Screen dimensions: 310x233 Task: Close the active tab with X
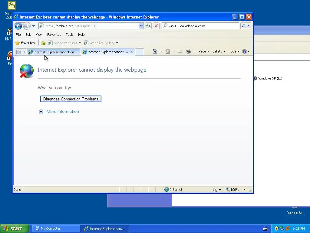[x=131, y=52]
